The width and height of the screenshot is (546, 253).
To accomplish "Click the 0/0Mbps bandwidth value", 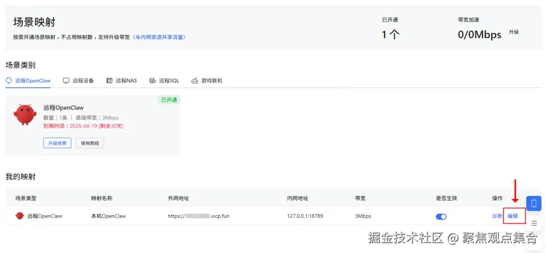I will tap(479, 34).
